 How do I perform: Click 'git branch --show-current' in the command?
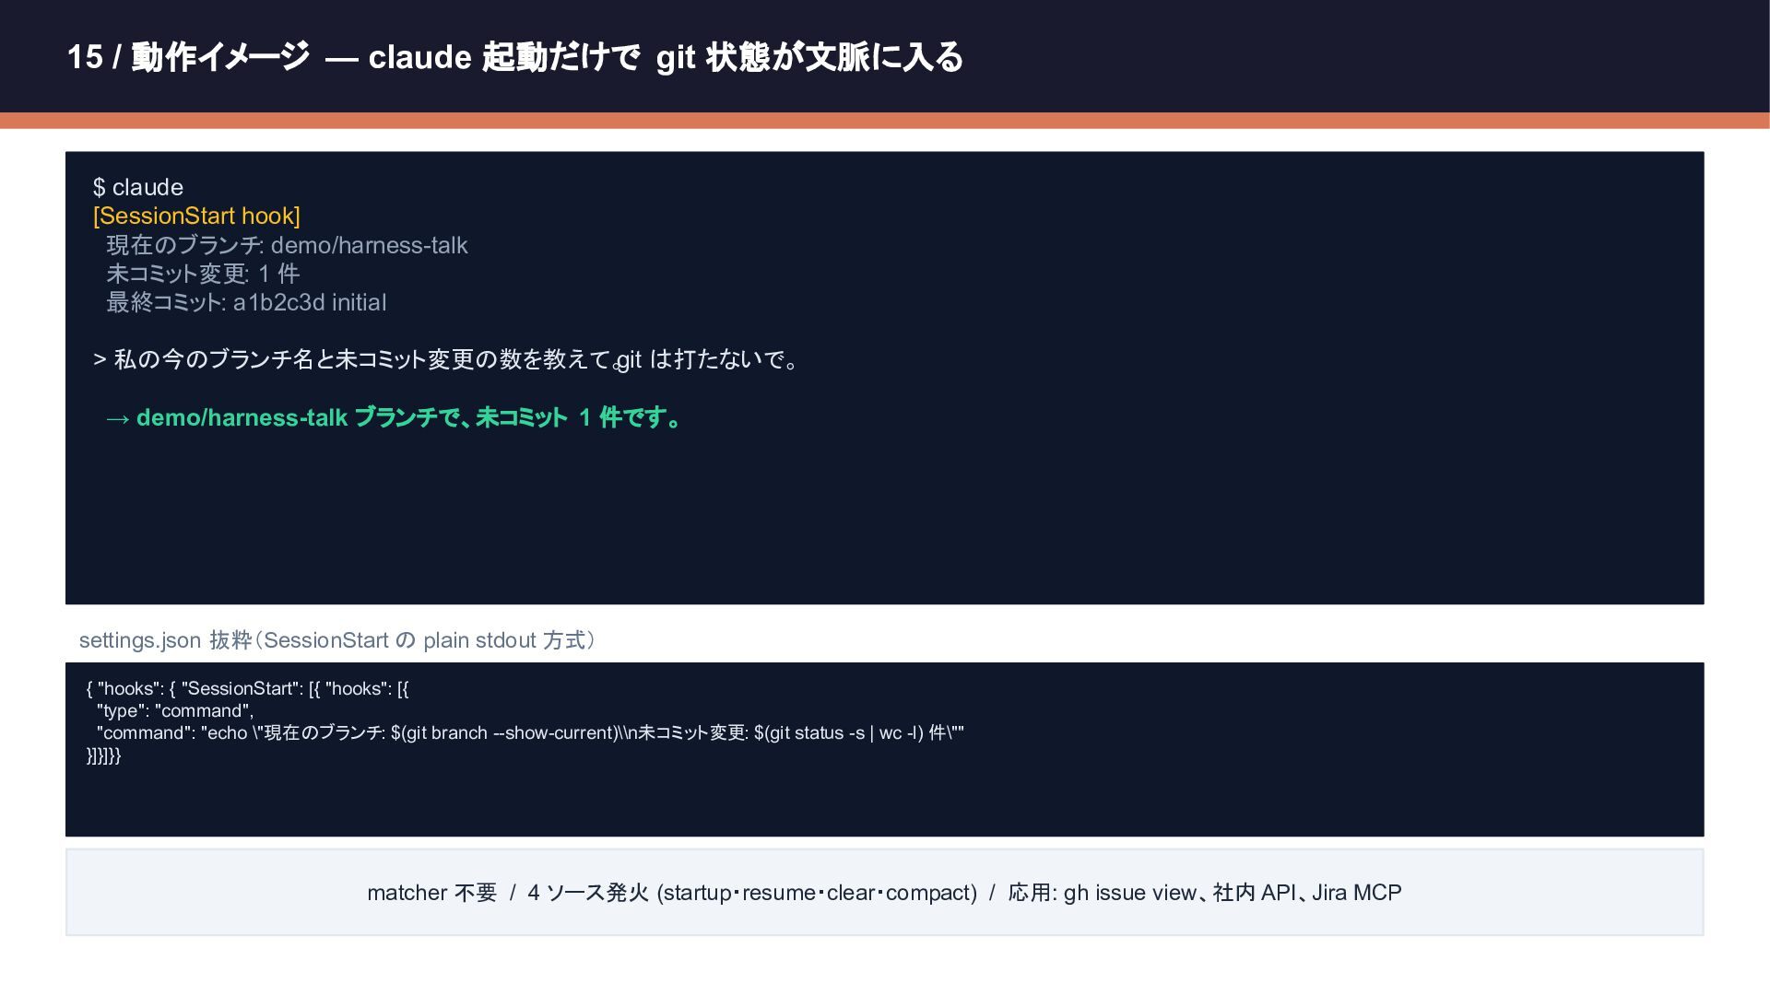(509, 733)
